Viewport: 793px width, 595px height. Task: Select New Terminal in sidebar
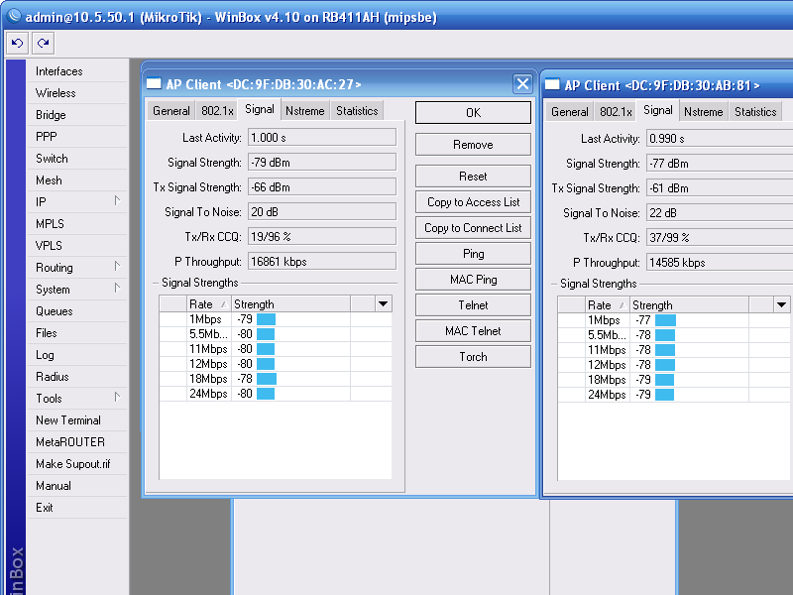point(68,420)
